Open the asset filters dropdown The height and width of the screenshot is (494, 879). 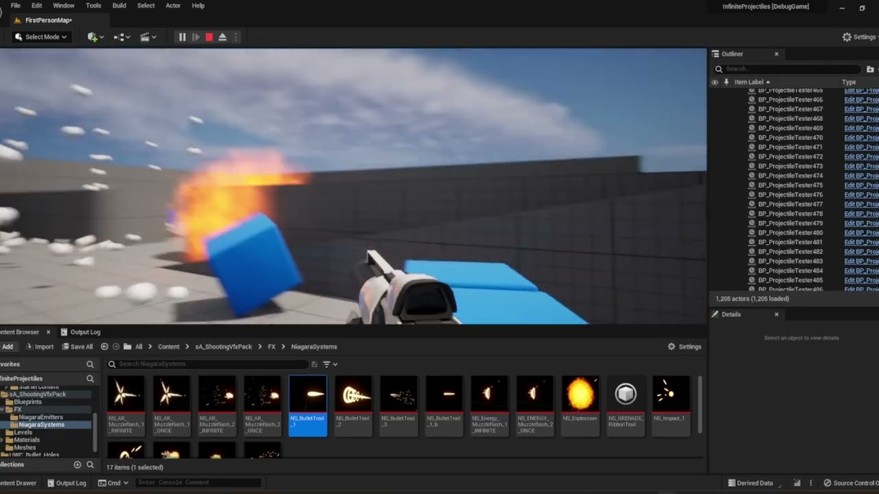pyautogui.click(x=330, y=364)
